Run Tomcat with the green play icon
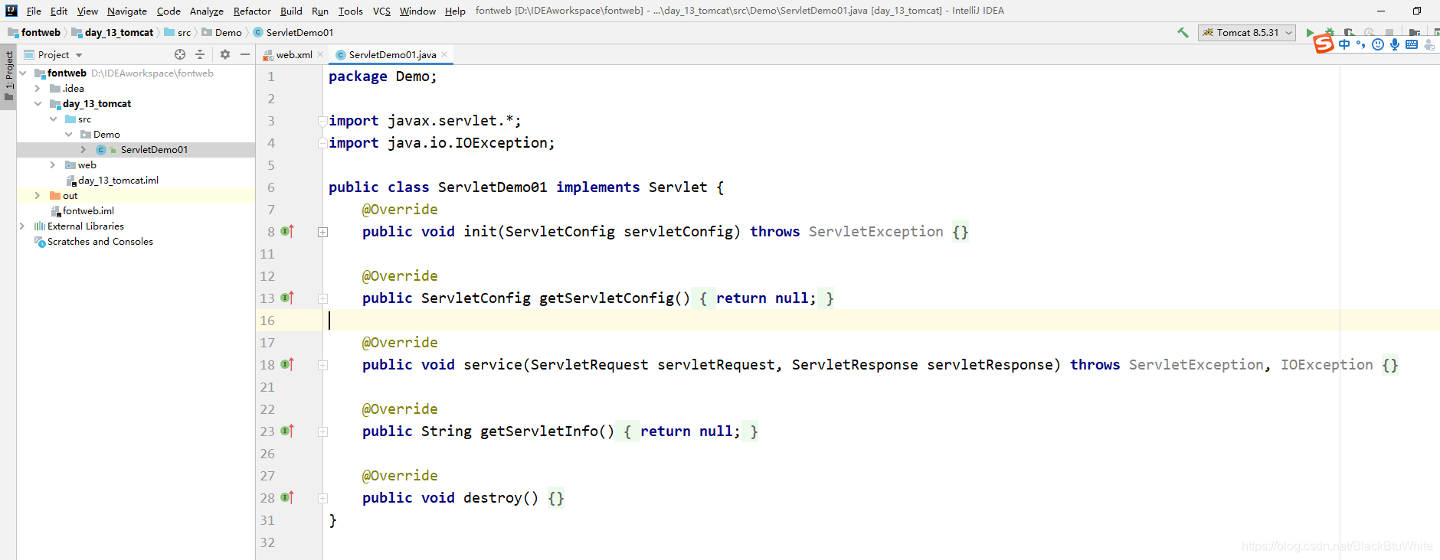1440x560 pixels. coord(1310,33)
